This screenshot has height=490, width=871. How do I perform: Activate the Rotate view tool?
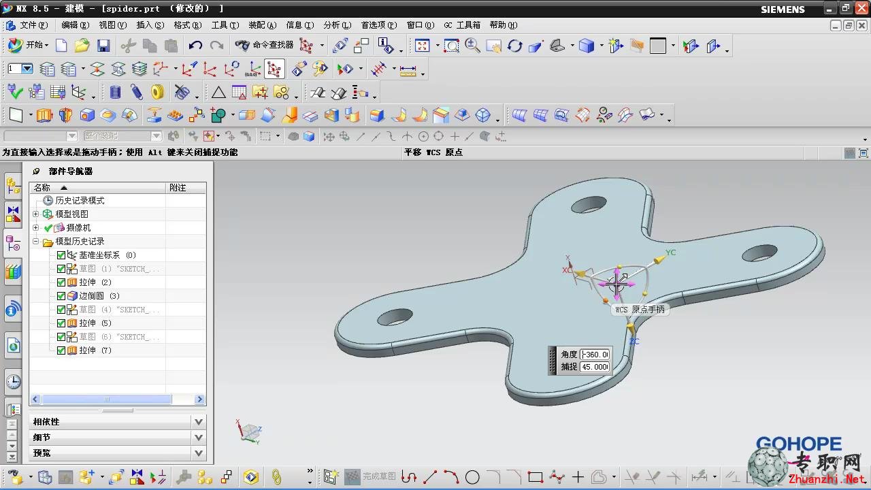[514, 46]
